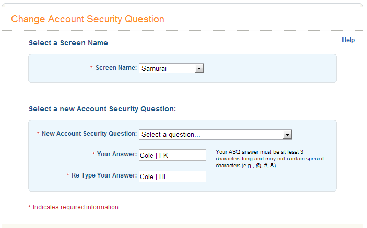Click the 'New Account Security Question:' label
The image size is (367, 228).
pos(89,134)
